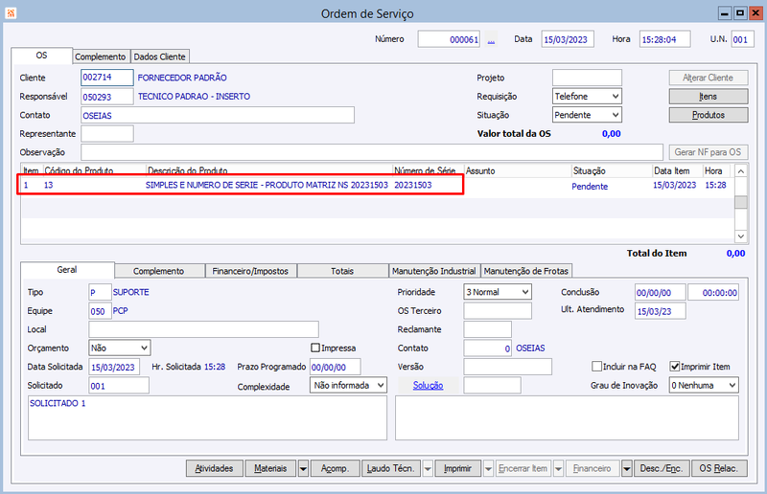Click the Local input field
The image size is (767, 494).
pos(203,329)
